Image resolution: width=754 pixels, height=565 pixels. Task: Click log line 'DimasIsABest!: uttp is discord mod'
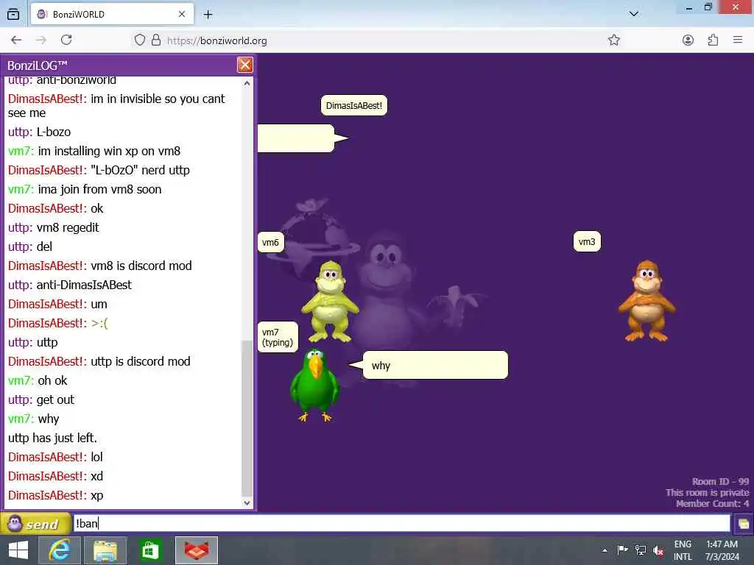click(x=99, y=361)
